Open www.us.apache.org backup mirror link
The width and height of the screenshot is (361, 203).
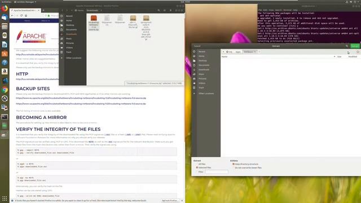(81, 104)
